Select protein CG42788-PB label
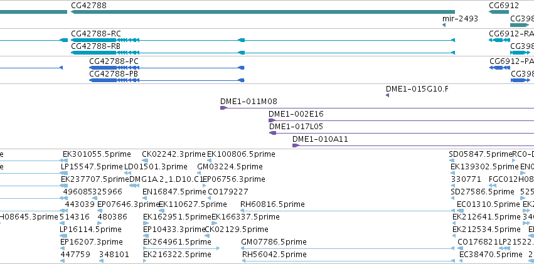The width and height of the screenshot is (534, 264). pyautogui.click(x=114, y=74)
